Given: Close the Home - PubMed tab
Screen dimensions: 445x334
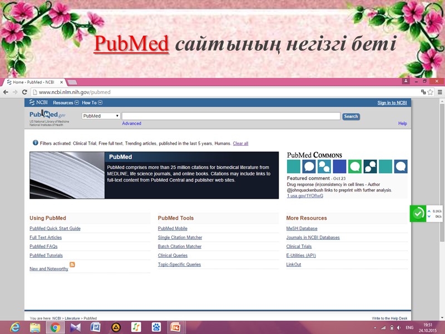Looking at the screenshot, I should point(61,82).
